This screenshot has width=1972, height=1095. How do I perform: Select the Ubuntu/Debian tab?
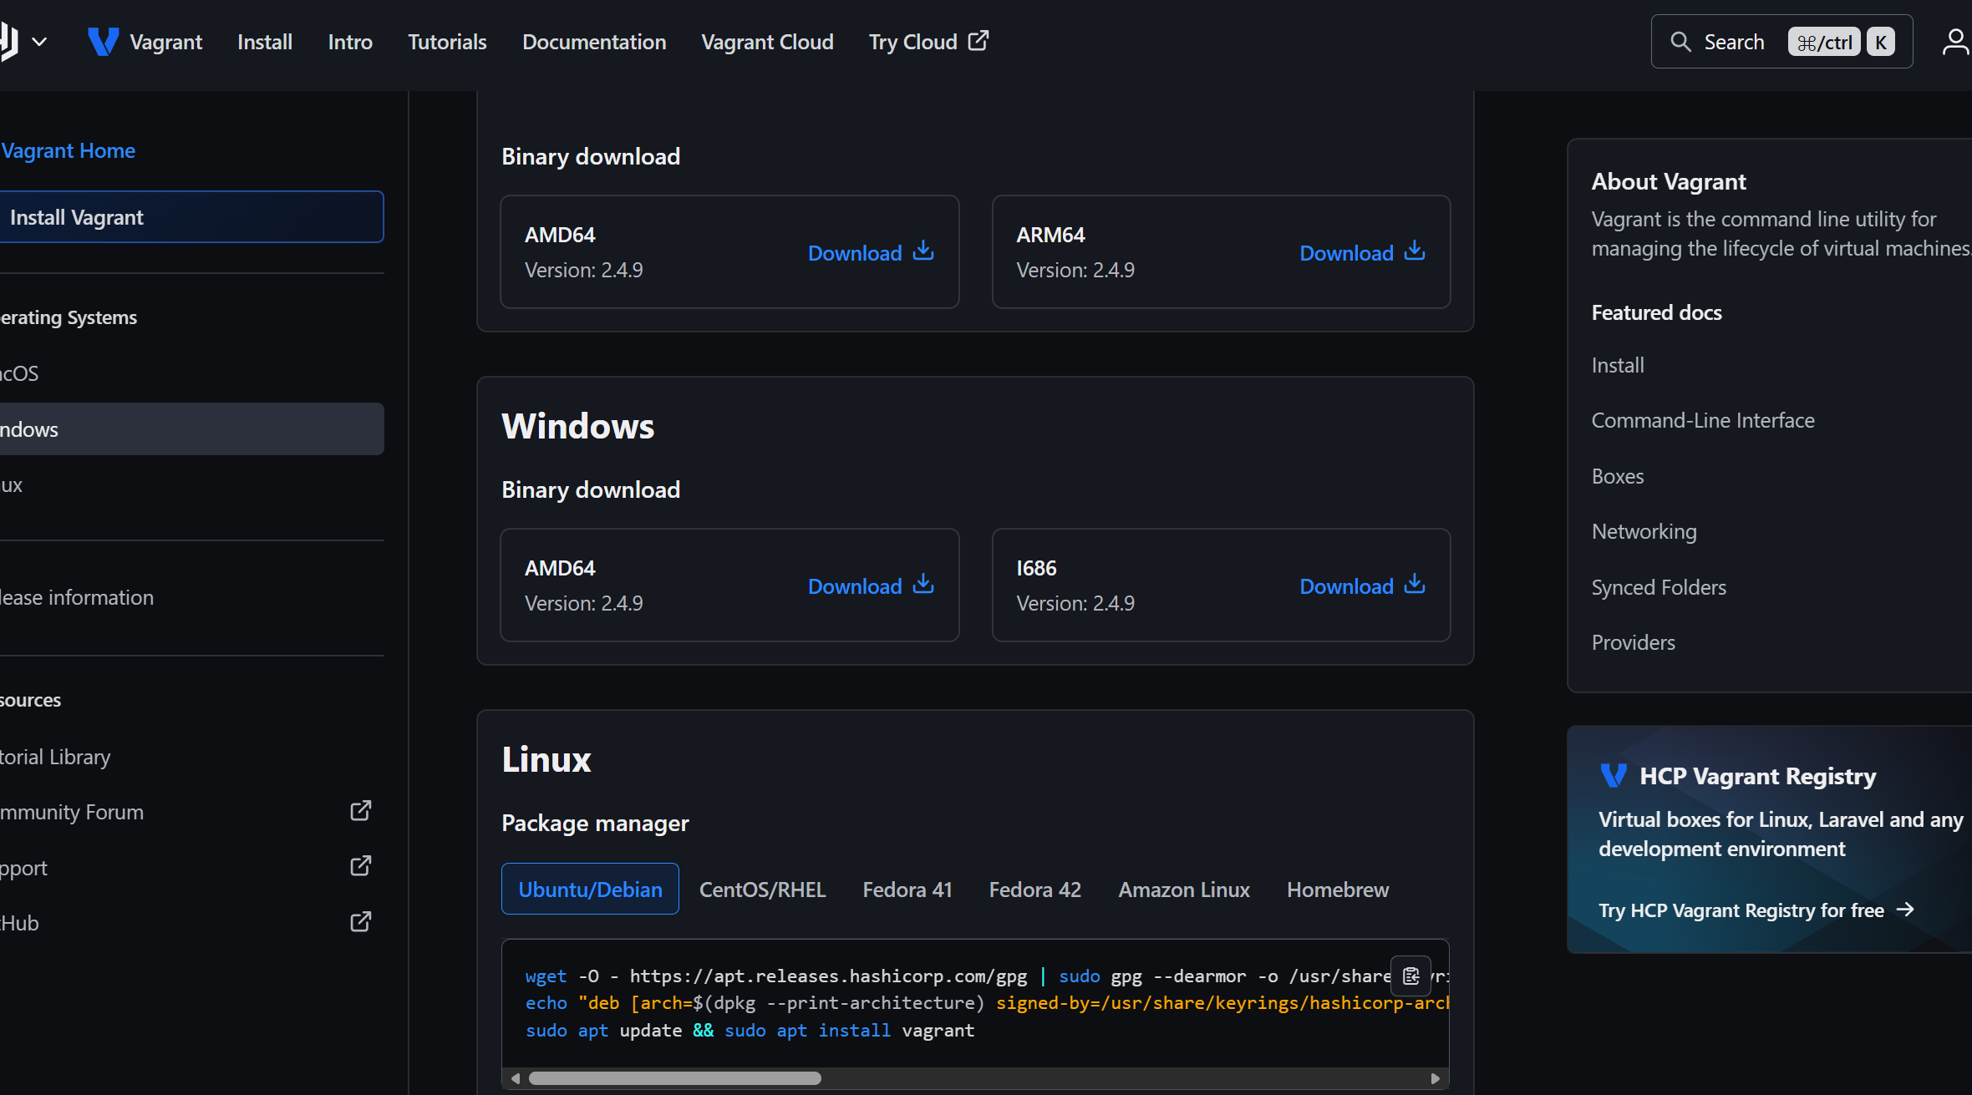tap(590, 889)
